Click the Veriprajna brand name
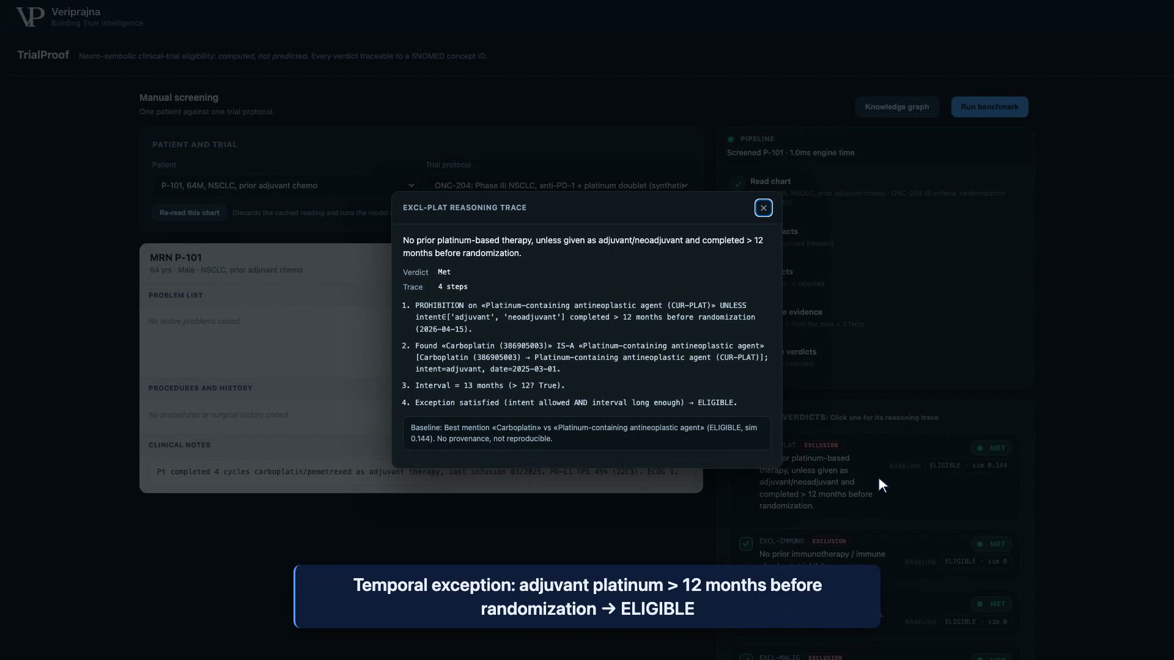The image size is (1174, 660). (x=76, y=12)
